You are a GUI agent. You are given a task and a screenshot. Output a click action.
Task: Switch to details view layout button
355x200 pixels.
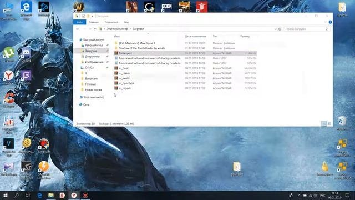coord(324,123)
